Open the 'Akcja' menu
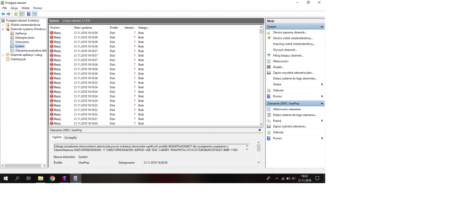Image resolution: width=468 pixels, height=217 pixels. point(14,8)
